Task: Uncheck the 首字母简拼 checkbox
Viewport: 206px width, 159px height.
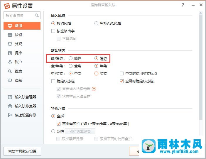Action: click(x=58, y=124)
